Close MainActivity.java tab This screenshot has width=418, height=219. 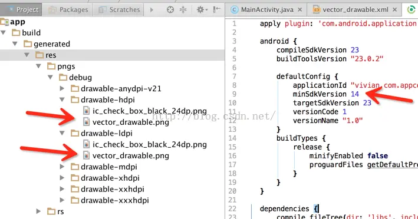coord(300,9)
